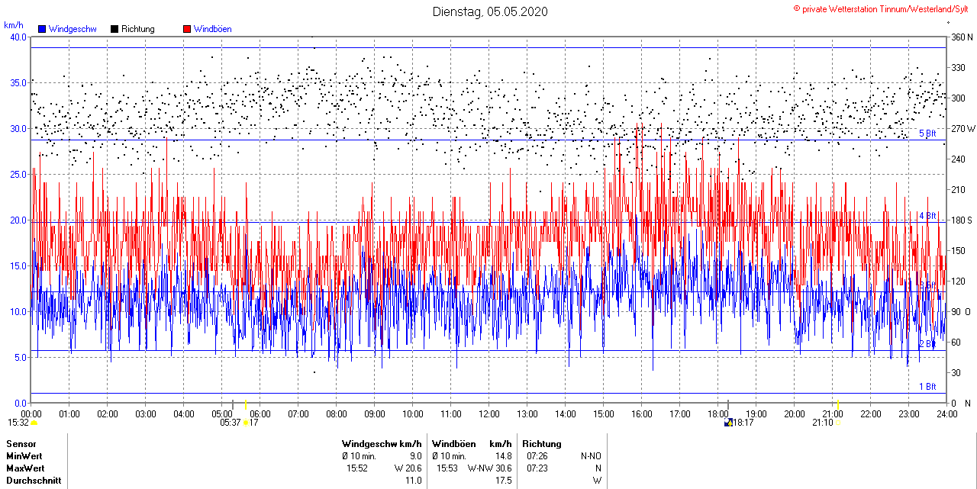Click the 03:00 time axis label
Image resolution: width=977 pixels, height=489 pixels.
[146, 414]
